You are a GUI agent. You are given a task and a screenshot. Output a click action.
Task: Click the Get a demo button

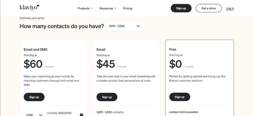pos(209,8)
